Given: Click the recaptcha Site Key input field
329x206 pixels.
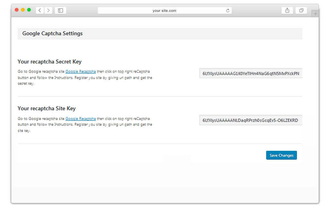Looking at the screenshot, I should (x=251, y=120).
